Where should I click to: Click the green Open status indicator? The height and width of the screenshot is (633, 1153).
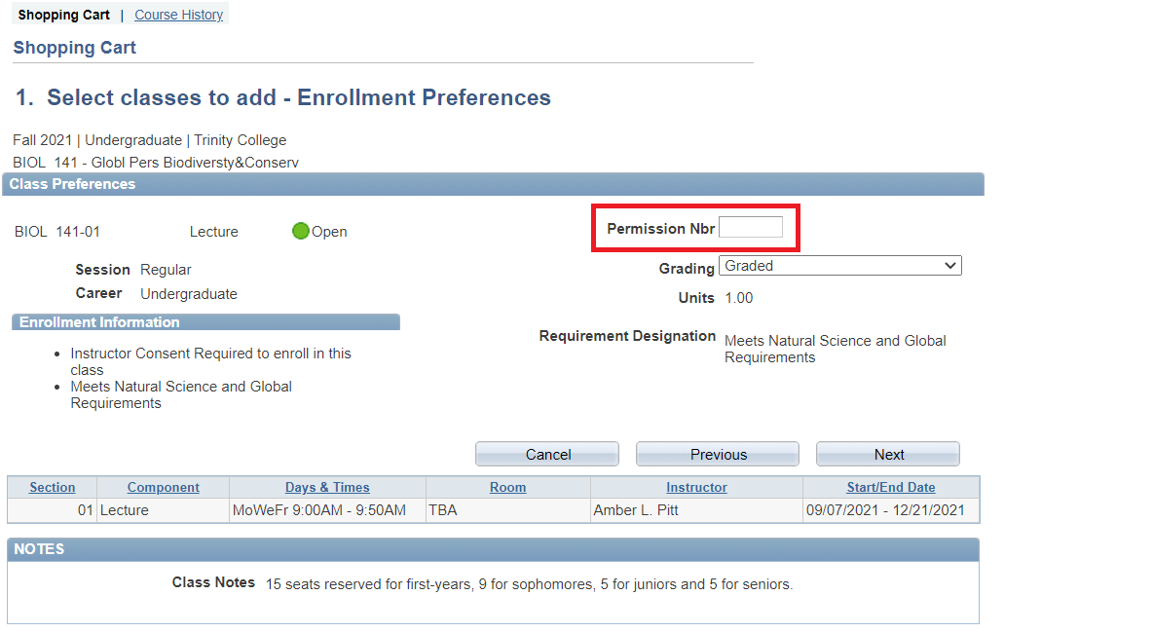(303, 231)
